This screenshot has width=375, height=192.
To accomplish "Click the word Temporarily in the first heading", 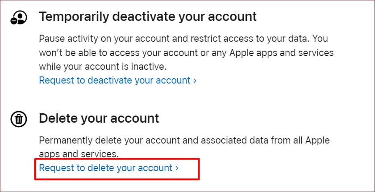I will (x=74, y=17).
